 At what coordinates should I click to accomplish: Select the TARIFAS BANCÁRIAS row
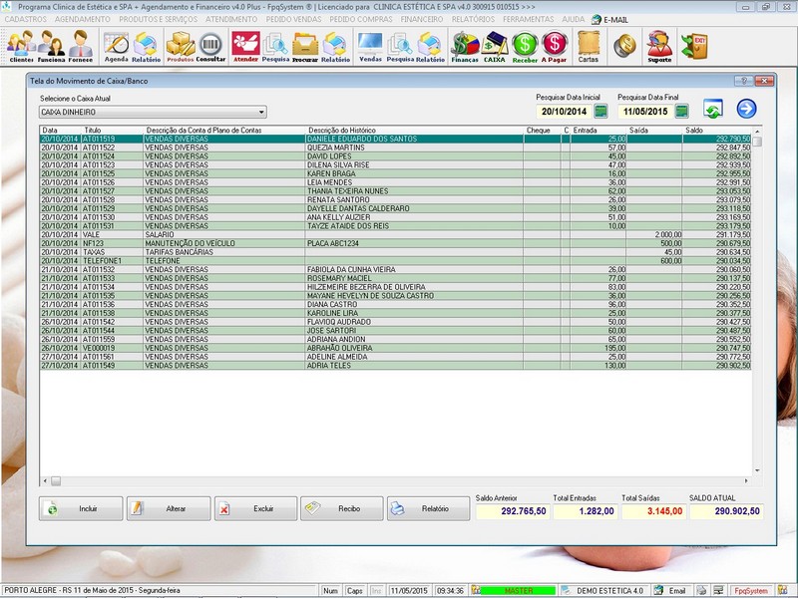pos(395,252)
